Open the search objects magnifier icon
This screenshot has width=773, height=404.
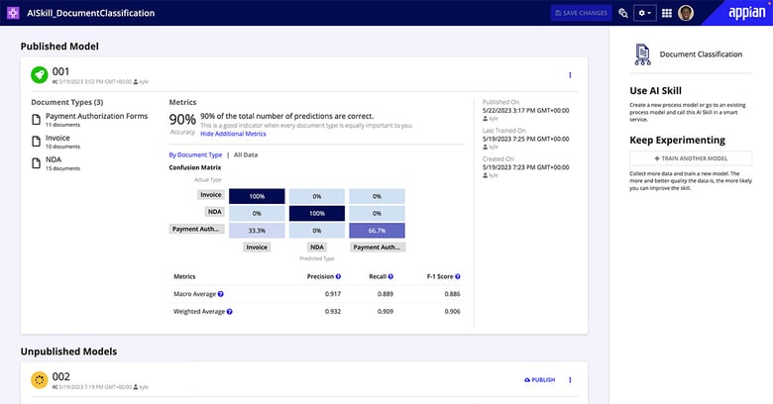coord(623,13)
